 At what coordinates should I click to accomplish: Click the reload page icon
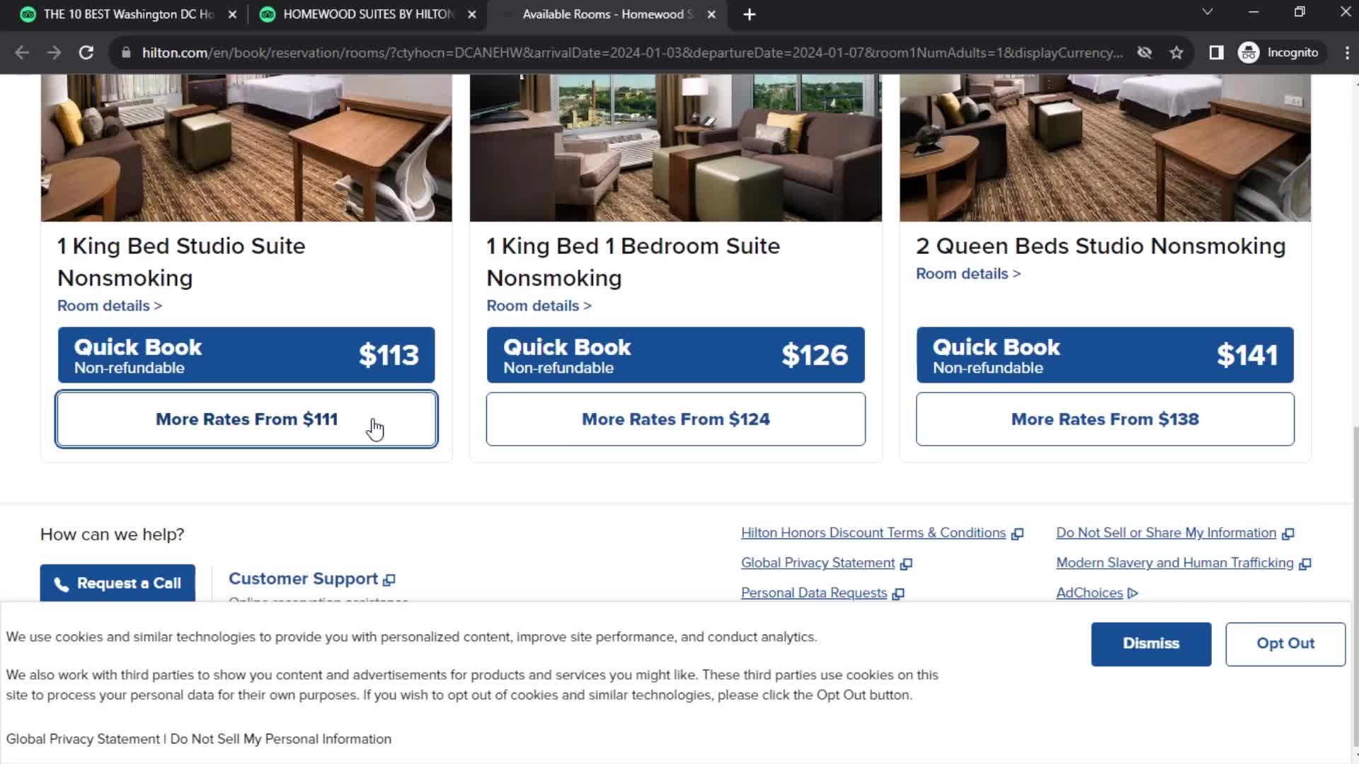[85, 52]
